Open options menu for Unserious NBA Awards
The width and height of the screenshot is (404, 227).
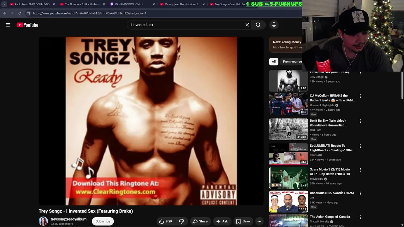(360, 194)
